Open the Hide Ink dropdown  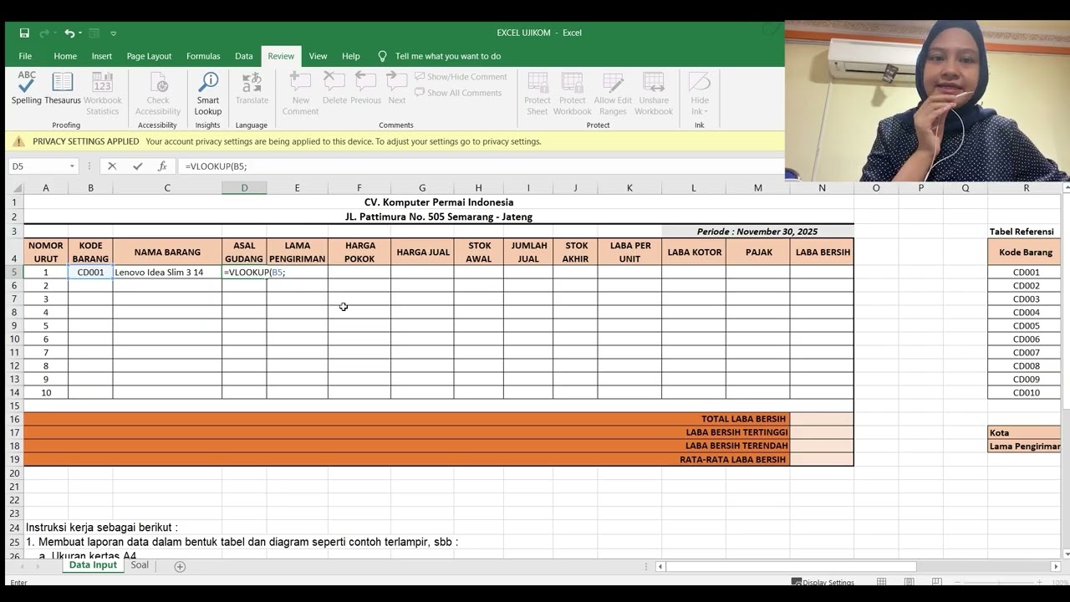click(700, 94)
